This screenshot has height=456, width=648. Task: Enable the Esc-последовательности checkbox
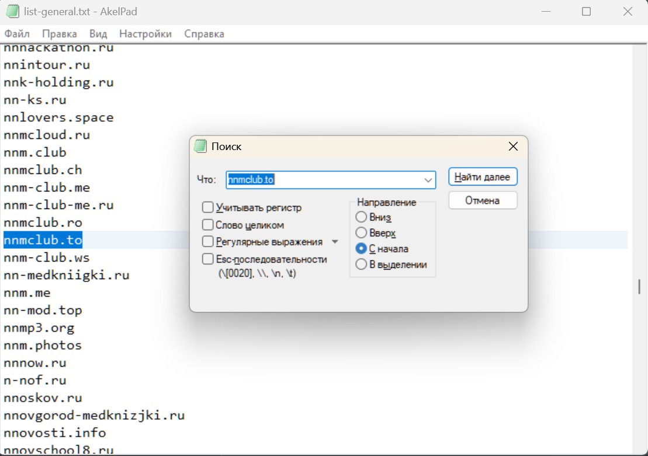(x=208, y=259)
